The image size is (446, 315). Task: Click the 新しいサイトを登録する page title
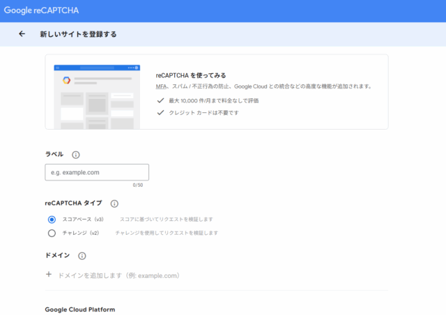tap(78, 33)
